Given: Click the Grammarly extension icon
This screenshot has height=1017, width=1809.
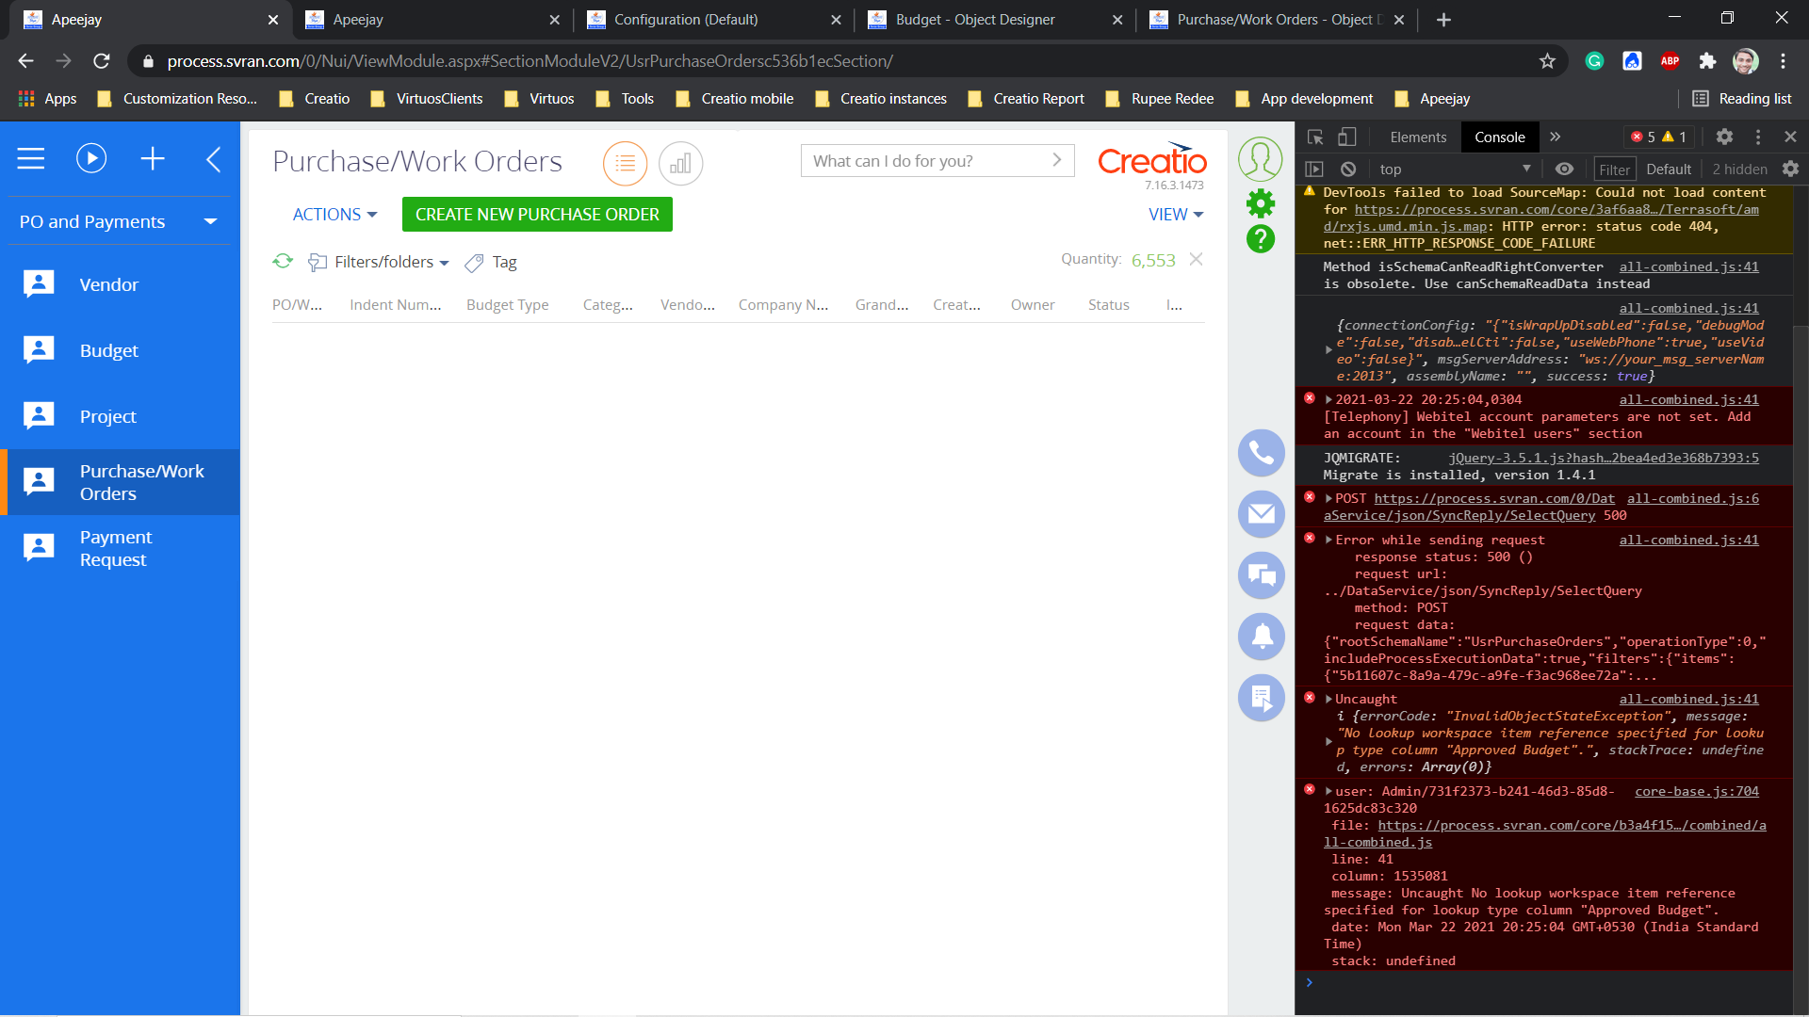Looking at the screenshot, I should point(1594,61).
